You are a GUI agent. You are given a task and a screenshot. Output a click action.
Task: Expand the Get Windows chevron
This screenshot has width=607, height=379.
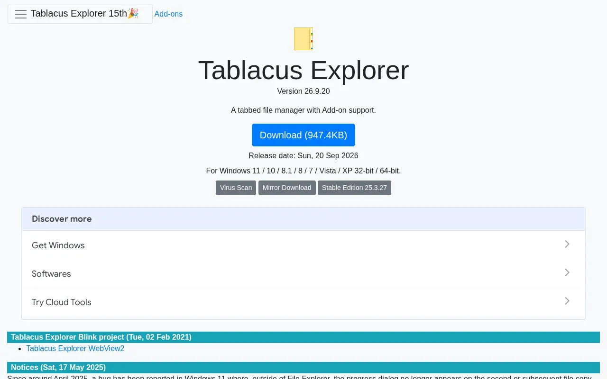pos(567,244)
